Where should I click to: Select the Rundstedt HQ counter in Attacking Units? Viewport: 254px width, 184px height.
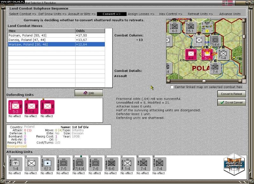(x=79, y=164)
